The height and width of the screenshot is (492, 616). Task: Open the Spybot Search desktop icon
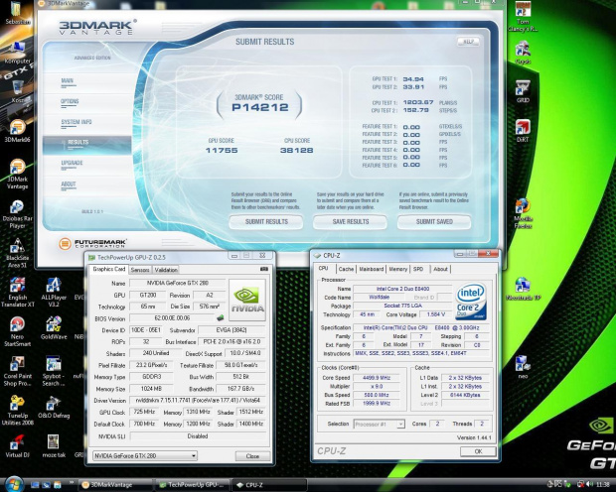click(x=54, y=371)
